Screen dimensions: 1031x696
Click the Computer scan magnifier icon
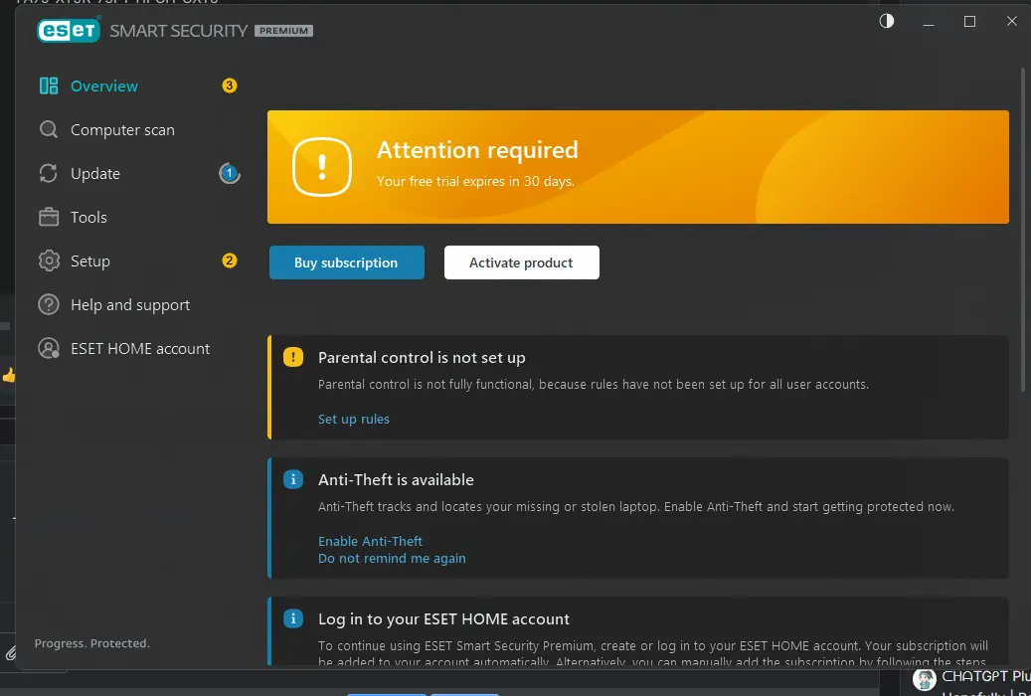49,129
